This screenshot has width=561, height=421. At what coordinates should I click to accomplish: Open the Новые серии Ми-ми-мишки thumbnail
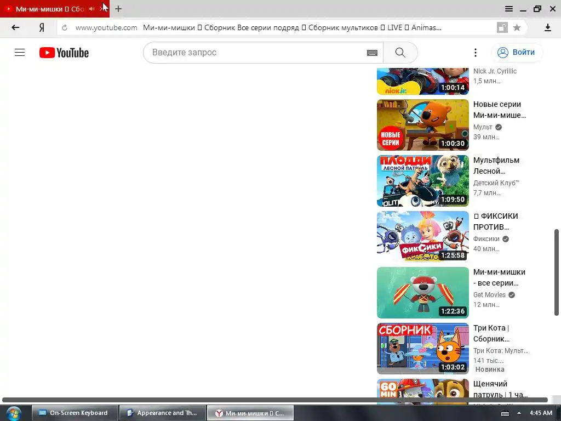click(x=422, y=125)
